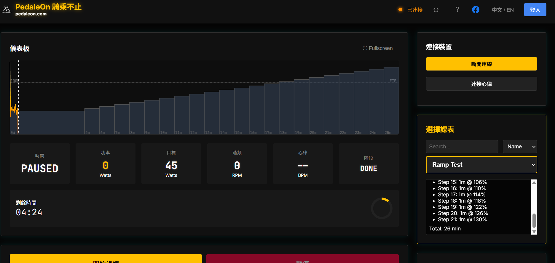Click the 連接心律 heart rate button
This screenshot has width=555, height=263.
click(481, 84)
